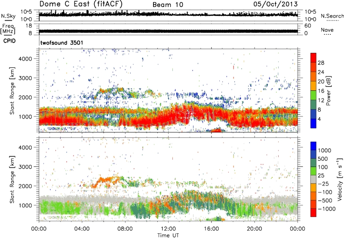The image size is (344, 238).
Task: Select the '12:00' time tick label
Action: click(168, 229)
